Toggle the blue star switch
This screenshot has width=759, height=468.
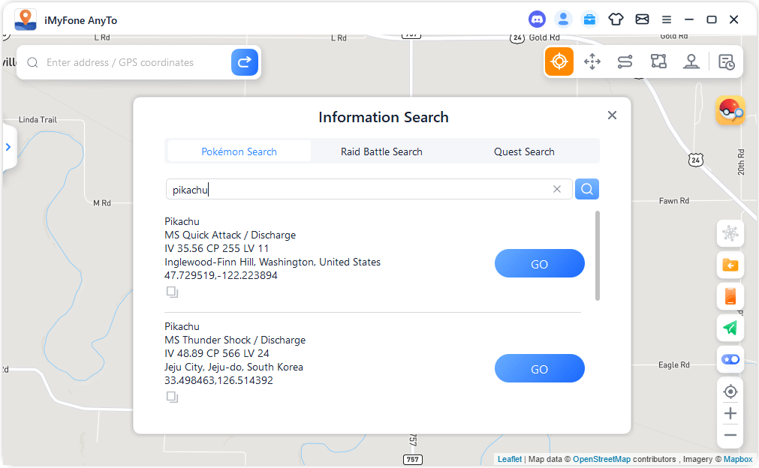[x=730, y=359]
